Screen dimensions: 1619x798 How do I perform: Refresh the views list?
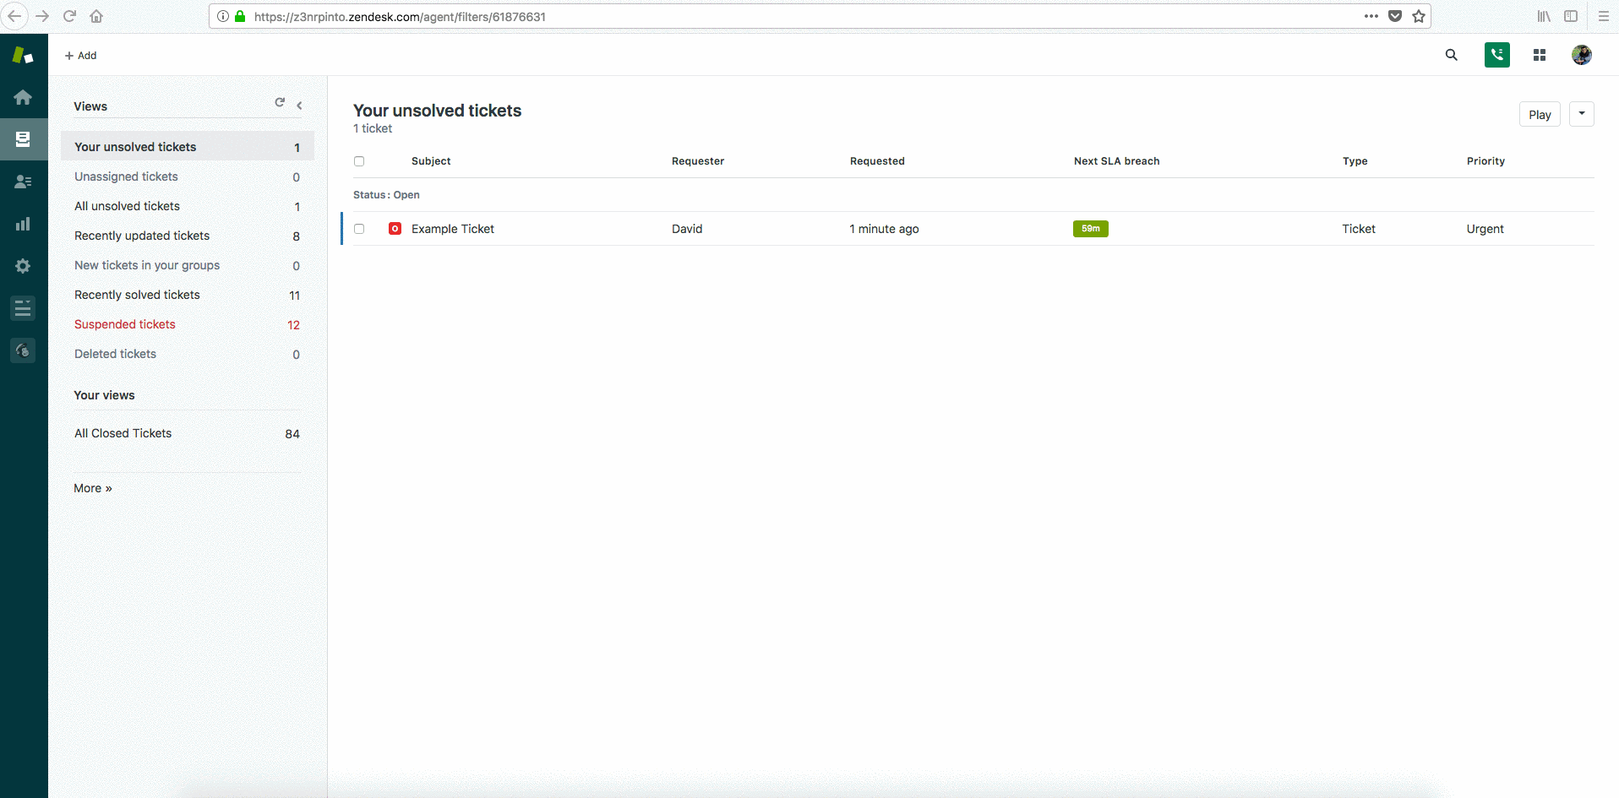tap(280, 102)
